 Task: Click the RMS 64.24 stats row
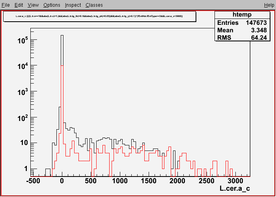pyautogui.click(x=242, y=38)
